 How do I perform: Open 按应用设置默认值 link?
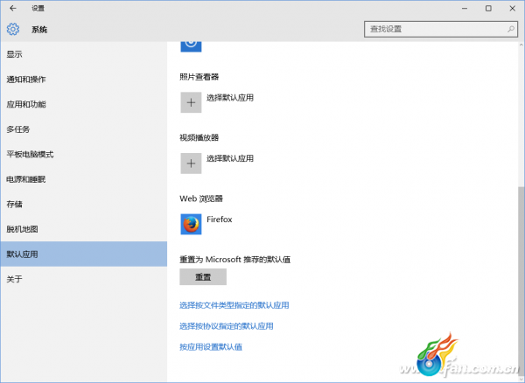coord(211,347)
